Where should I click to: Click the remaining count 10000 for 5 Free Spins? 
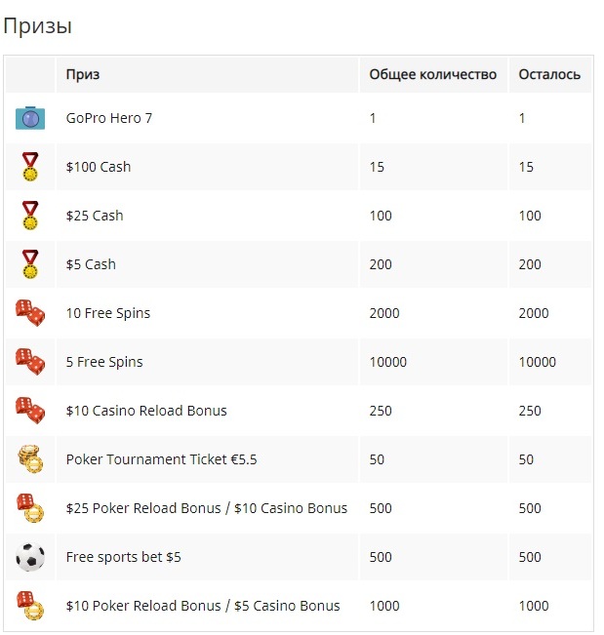click(537, 362)
